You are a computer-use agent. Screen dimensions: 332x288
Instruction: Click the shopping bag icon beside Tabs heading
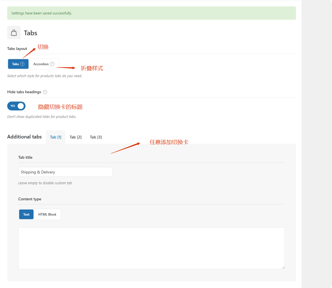click(x=14, y=33)
